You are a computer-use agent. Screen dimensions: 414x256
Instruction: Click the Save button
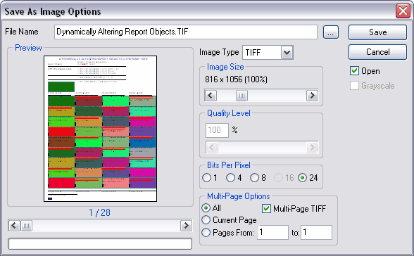[377, 32]
